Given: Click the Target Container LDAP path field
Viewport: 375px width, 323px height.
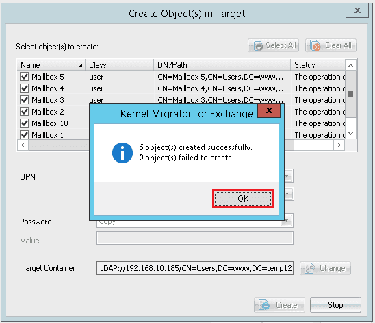Looking at the screenshot, I should (195, 268).
